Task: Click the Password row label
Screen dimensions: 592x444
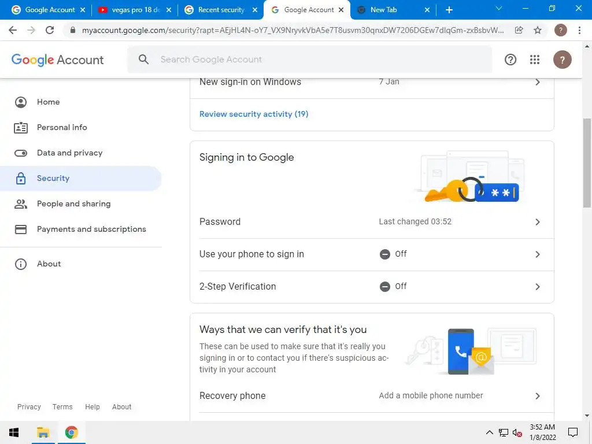Action: (220, 221)
